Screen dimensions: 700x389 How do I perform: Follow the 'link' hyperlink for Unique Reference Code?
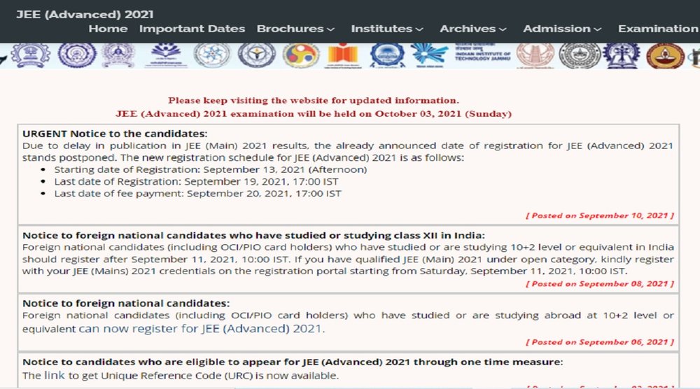coord(55,376)
